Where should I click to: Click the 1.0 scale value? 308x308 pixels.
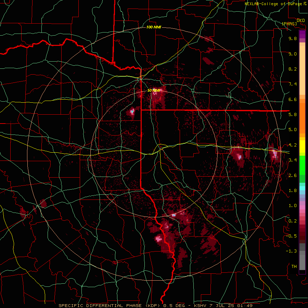click(293, 206)
